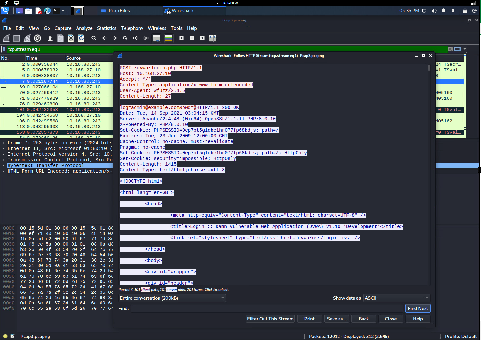Go back in packet history

104,38
